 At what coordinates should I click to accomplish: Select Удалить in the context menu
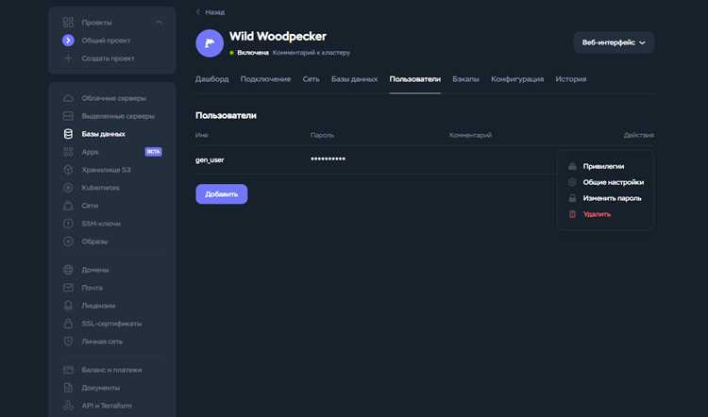click(597, 214)
